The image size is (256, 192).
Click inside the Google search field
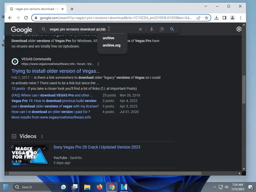pyautogui.click(x=93, y=29)
